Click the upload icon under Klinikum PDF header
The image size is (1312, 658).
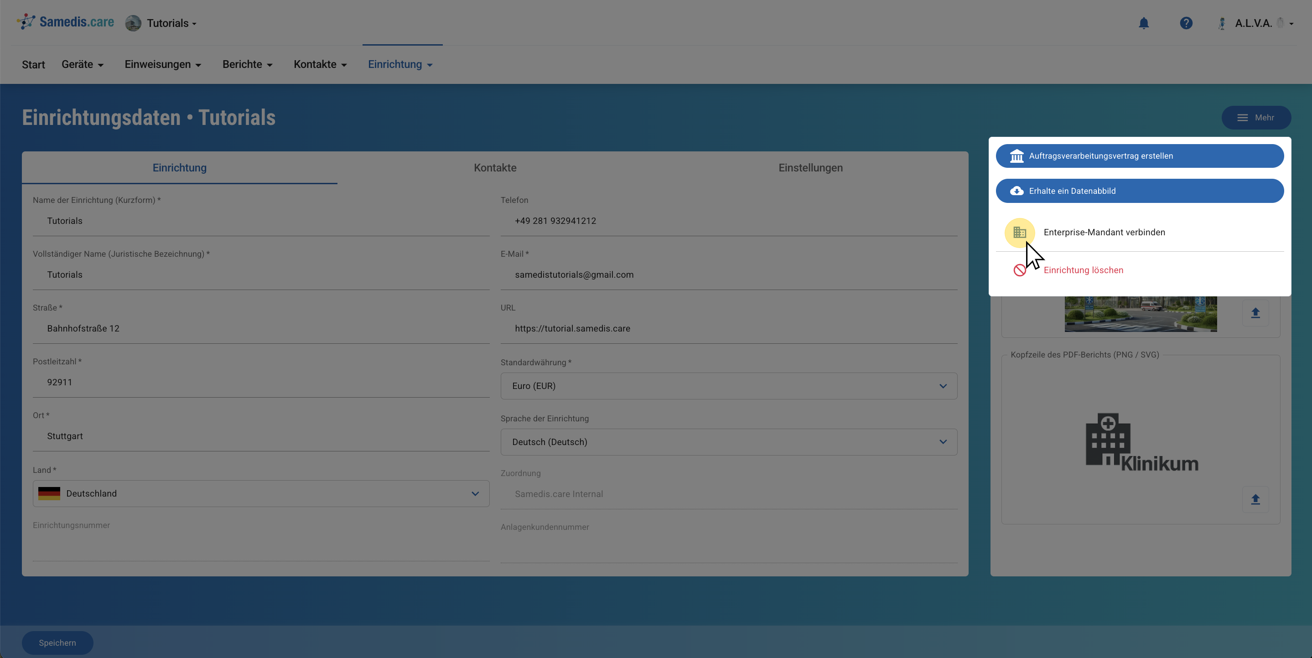(1255, 499)
